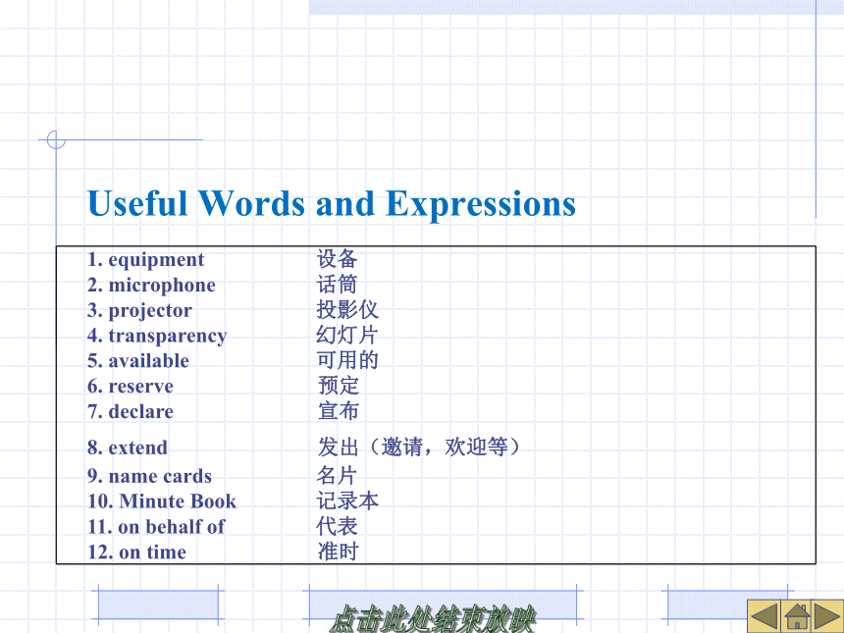The image size is (844, 633).
Task: Click the translation '可用的'
Action: click(x=347, y=360)
